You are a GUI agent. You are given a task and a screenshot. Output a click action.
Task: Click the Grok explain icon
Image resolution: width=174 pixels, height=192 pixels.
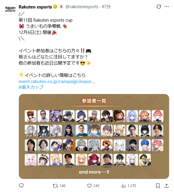click(159, 6)
